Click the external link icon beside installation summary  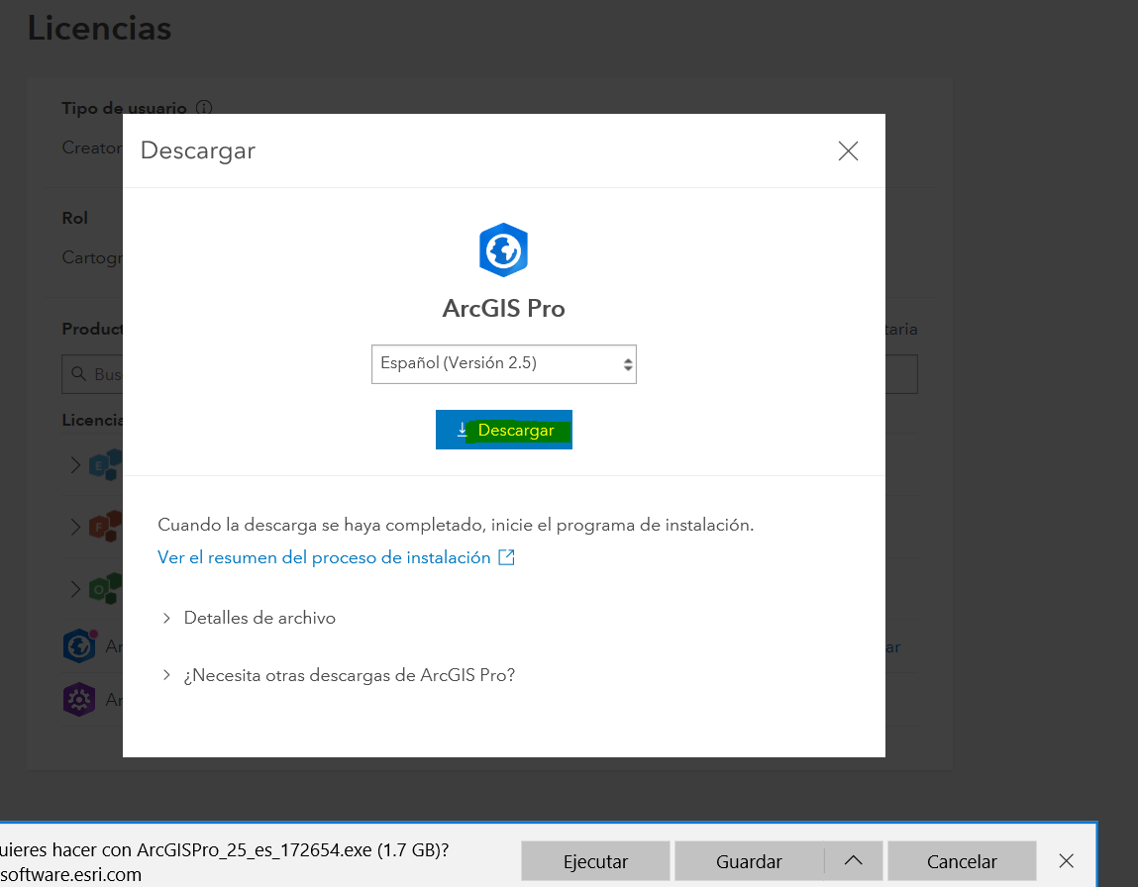pos(506,557)
